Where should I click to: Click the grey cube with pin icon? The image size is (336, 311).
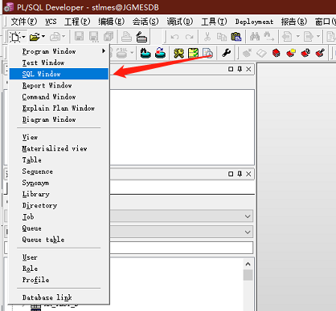coord(247,53)
